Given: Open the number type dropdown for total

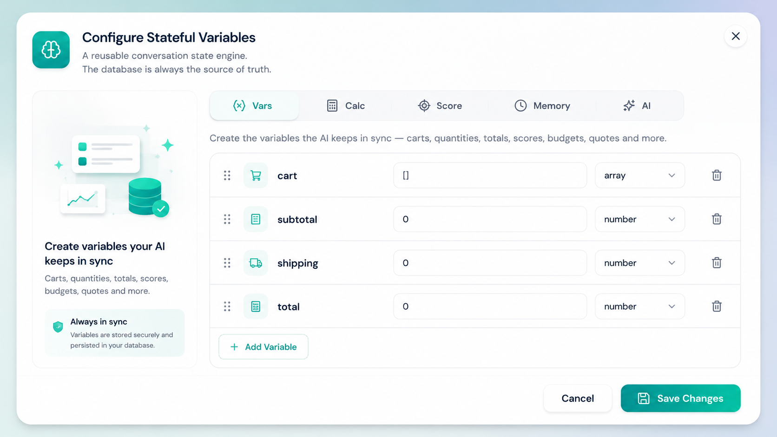Looking at the screenshot, I should (639, 307).
